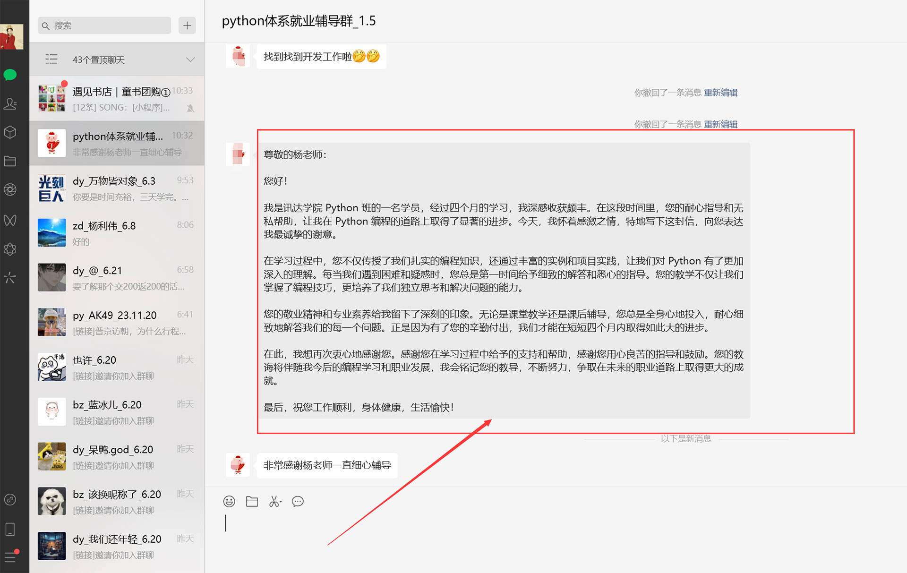This screenshot has height=573, width=907.
Task: Open Favorites cube icon in sidebar
Action: (x=10, y=132)
